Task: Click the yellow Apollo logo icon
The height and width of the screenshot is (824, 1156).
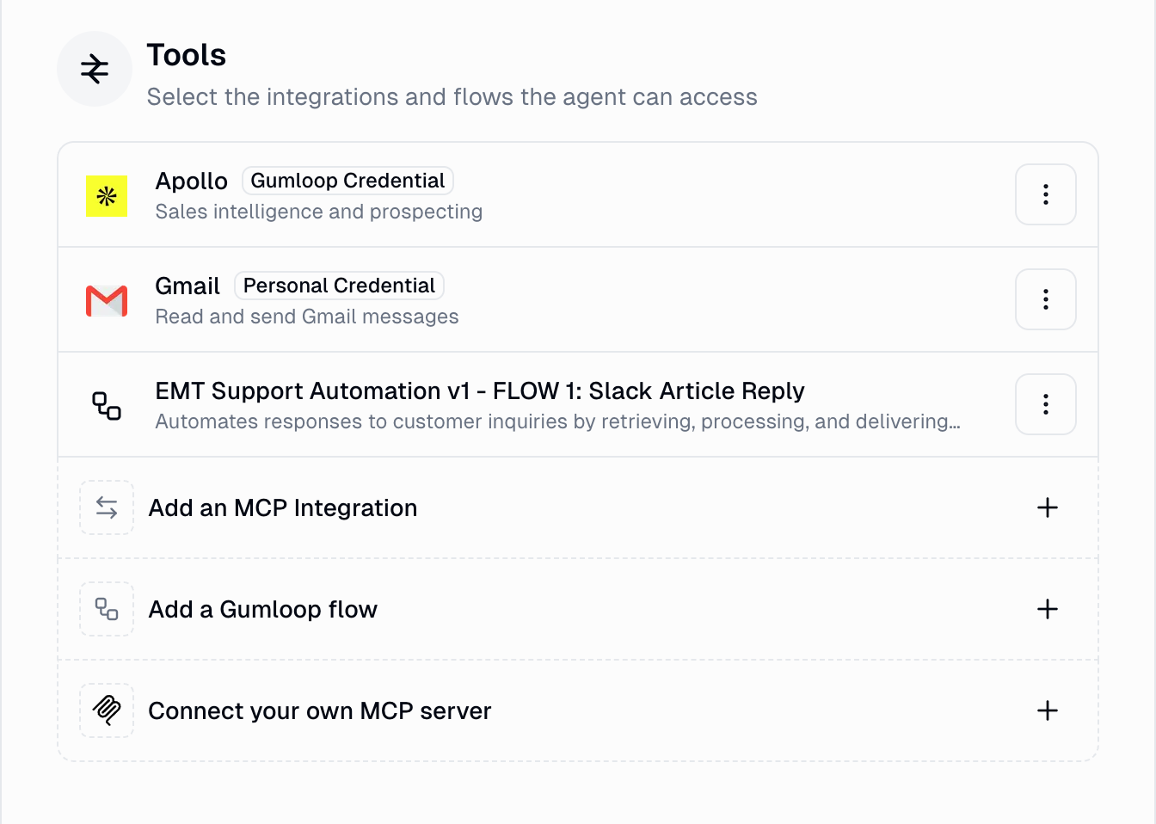Action: (x=107, y=196)
